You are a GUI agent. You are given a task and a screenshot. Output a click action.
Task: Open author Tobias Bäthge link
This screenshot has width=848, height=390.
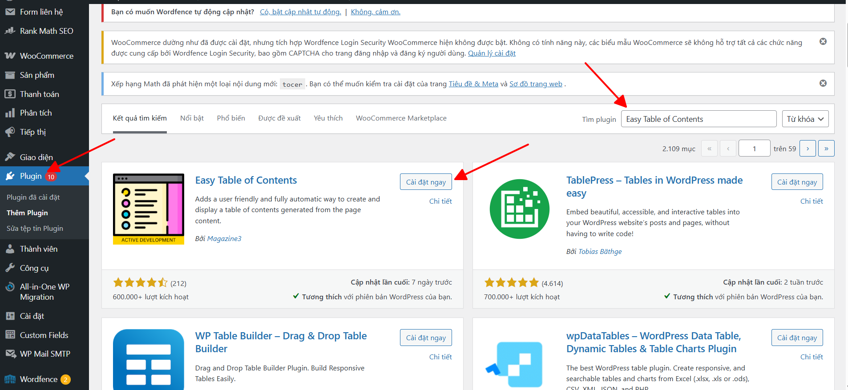(600, 252)
